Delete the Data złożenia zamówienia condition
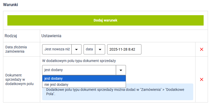211x105 pixels. pyautogui.click(x=202, y=49)
